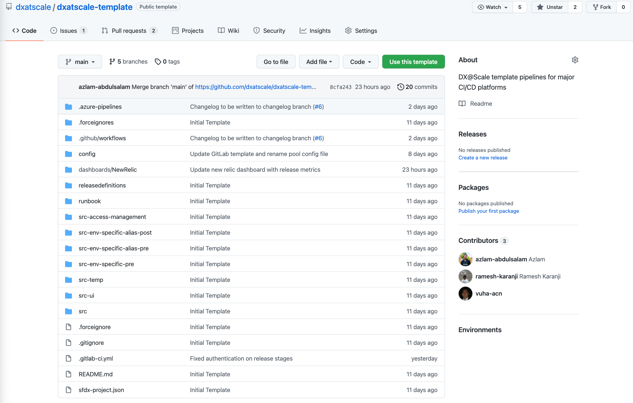Click the file icon for README.md
This screenshot has height=403, width=633.
pos(69,374)
